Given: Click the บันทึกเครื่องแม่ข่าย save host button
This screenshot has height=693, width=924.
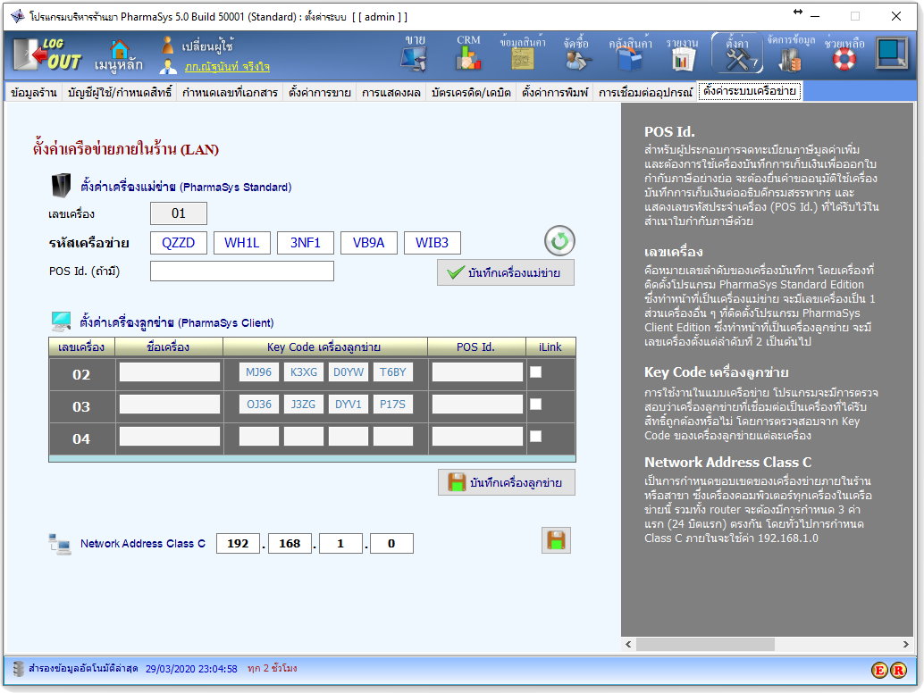Looking at the screenshot, I should pyautogui.click(x=506, y=272).
